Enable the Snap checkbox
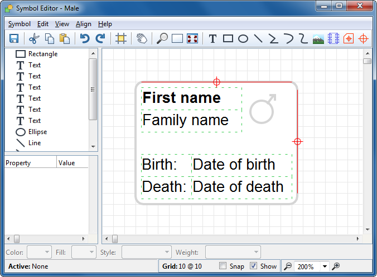Image resolution: width=377 pixels, height=277 pixels. (223, 266)
